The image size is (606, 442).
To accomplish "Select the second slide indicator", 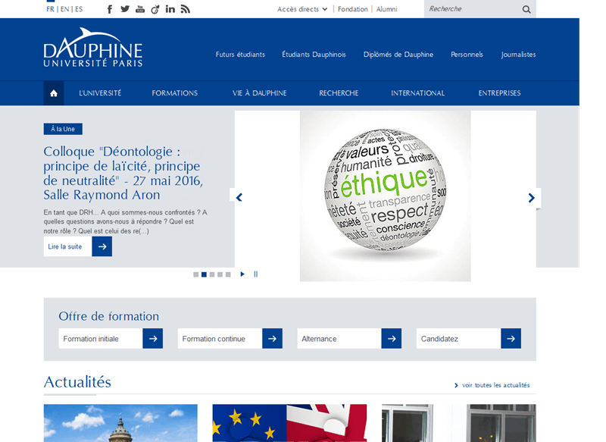I will [x=204, y=274].
